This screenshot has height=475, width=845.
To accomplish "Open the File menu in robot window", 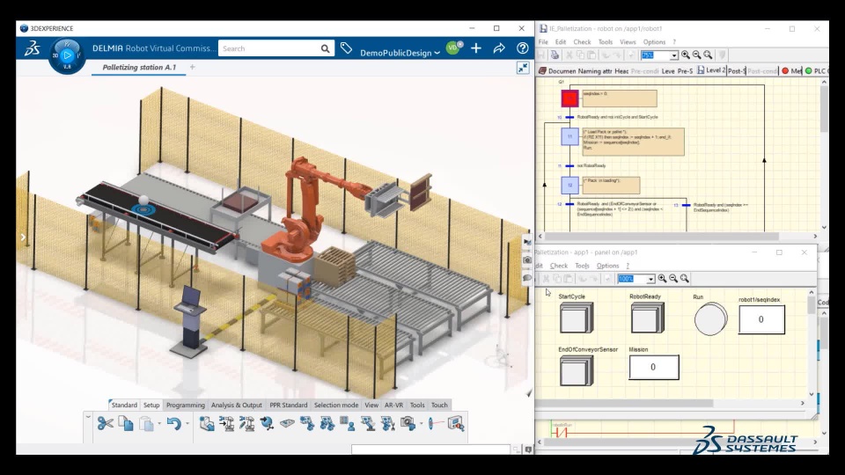I will [543, 42].
